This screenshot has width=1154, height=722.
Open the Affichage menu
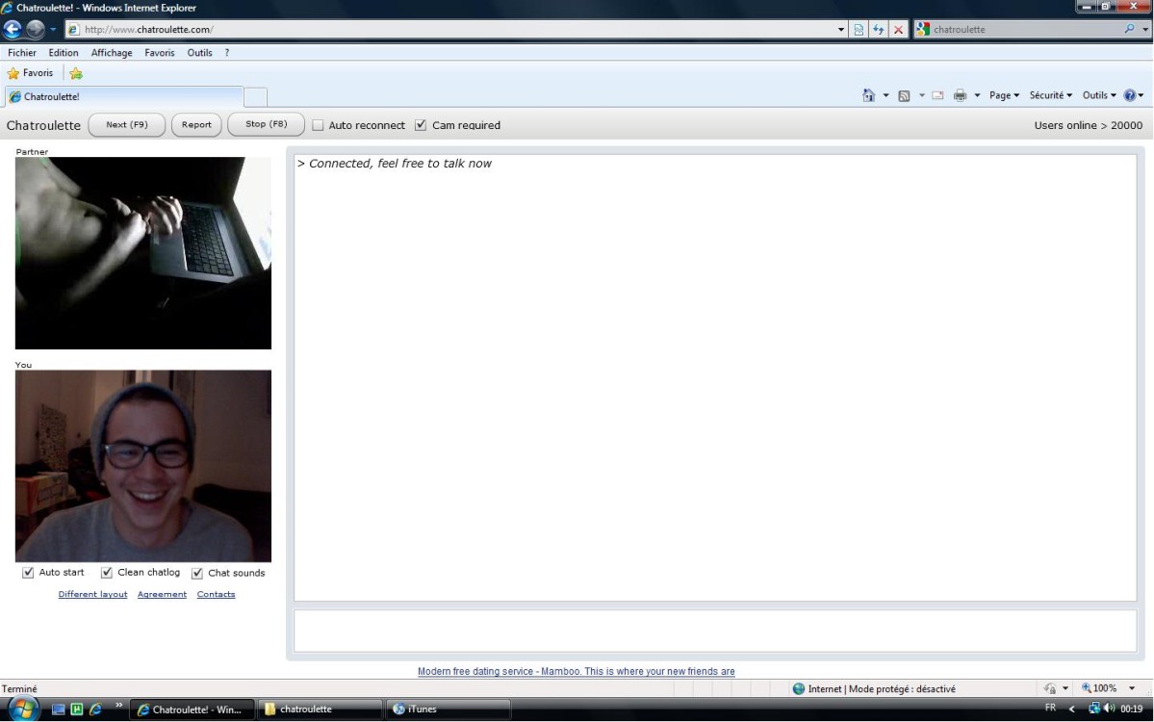pyautogui.click(x=112, y=53)
